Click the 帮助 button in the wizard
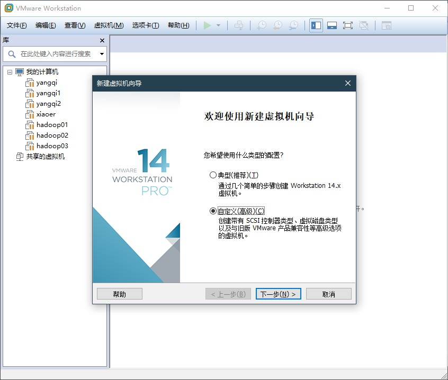Image resolution: width=448 pixels, height=380 pixels. coord(120,294)
